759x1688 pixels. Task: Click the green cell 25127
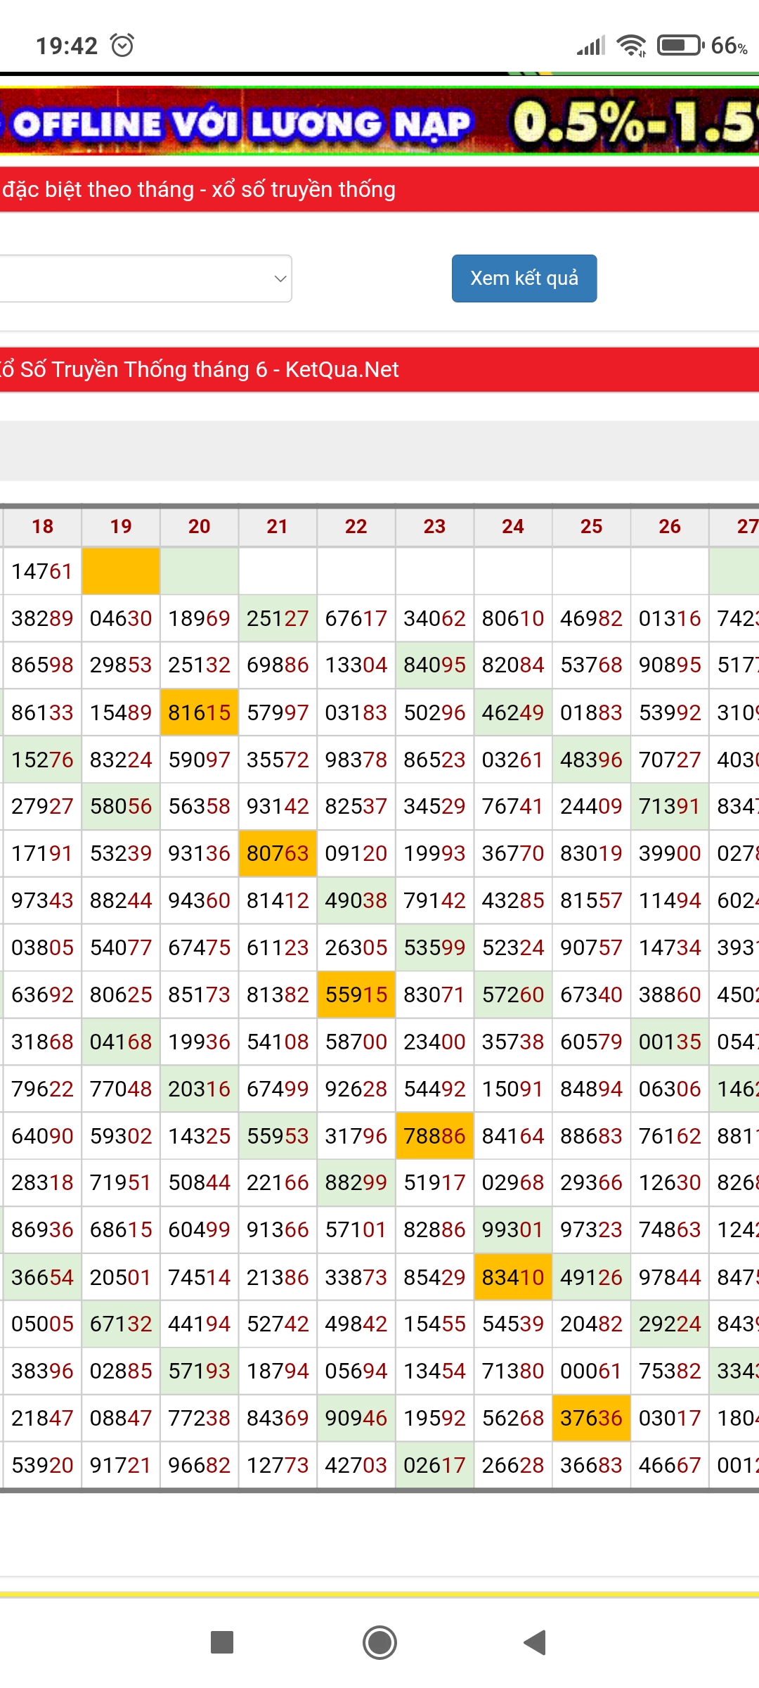278,618
